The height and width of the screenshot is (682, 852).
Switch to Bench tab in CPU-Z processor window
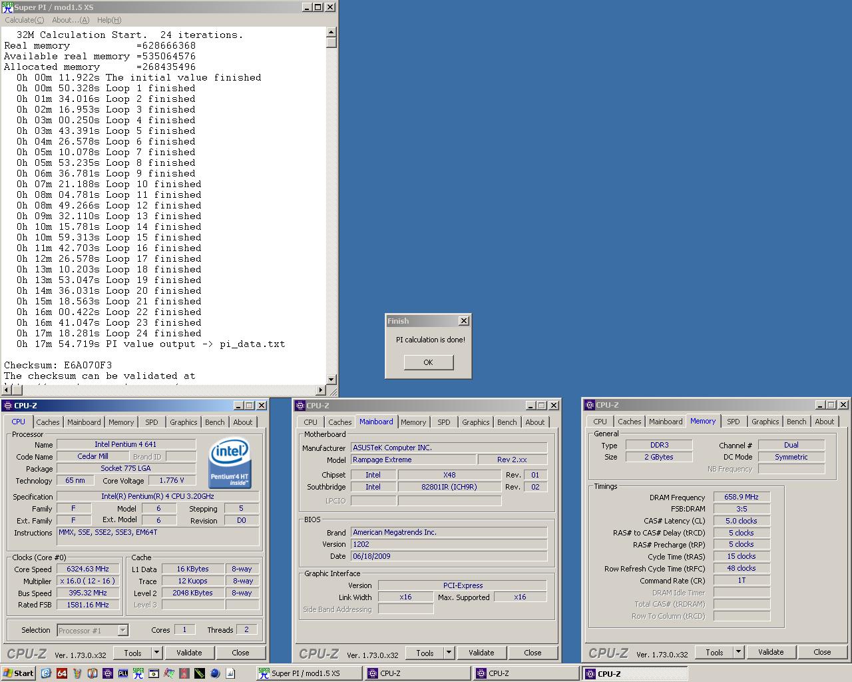(x=215, y=422)
